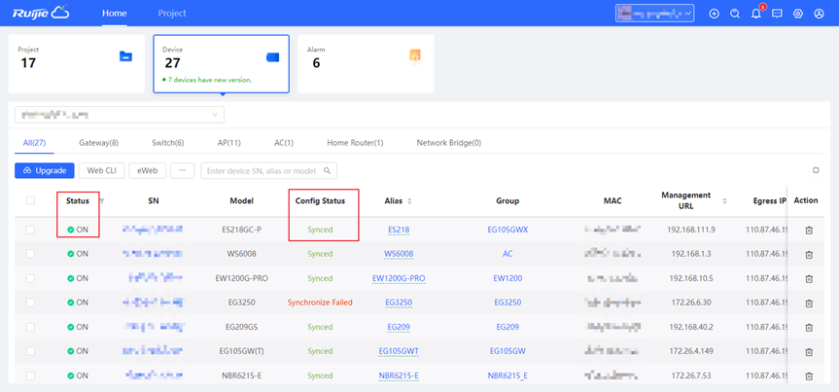Switch to the Project menu
The height and width of the screenshot is (392, 839).
[x=172, y=14]
